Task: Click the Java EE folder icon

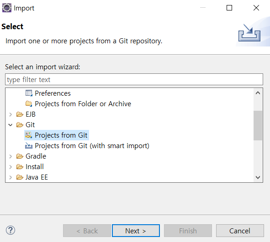Action: (x=20, y=177)
